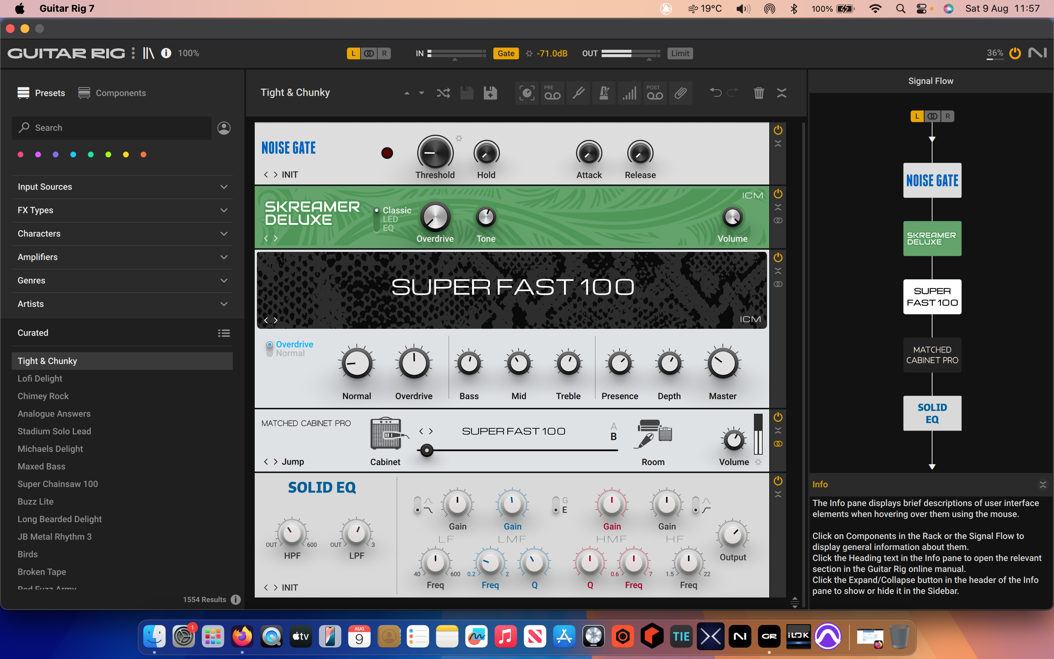The width and height of the screenshot is (1054, 659).
Task: Click in the preset Search field
Action: [x=112, y=128]
